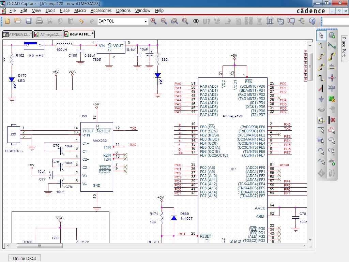The image size is (349, 262).
Task: Select the 7805 regulator label
Action: (x=97, y=59)
